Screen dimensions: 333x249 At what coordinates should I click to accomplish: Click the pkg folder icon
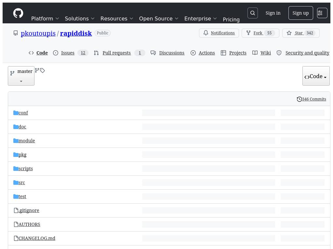pos(16,155)
